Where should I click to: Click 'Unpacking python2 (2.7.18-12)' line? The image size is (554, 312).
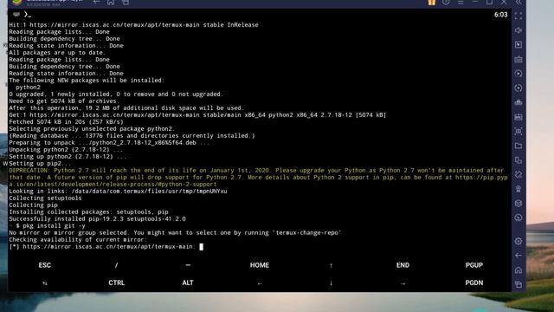pos(66,150)
